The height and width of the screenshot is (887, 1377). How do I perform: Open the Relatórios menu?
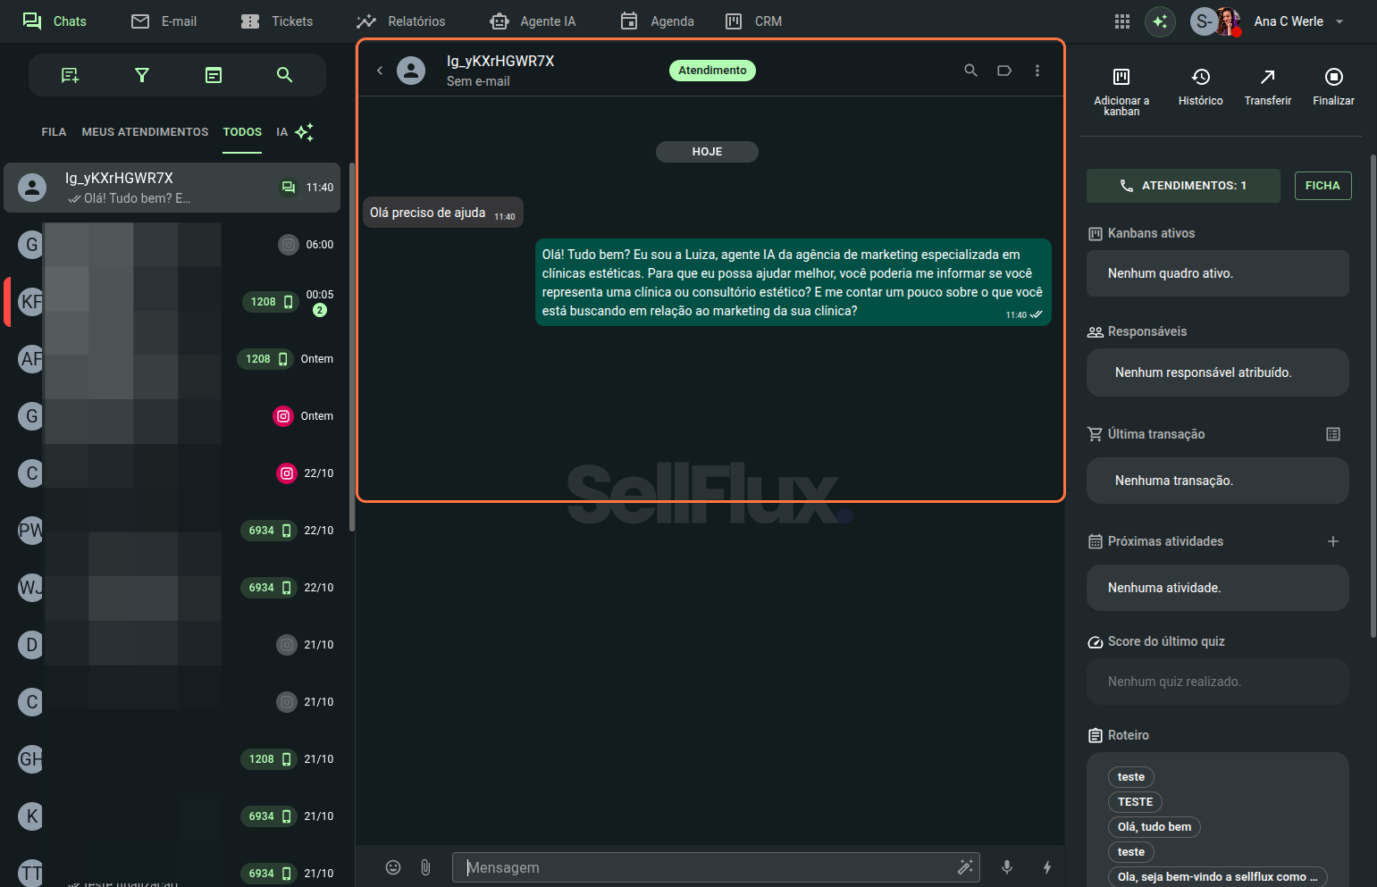tap(400, 21)
